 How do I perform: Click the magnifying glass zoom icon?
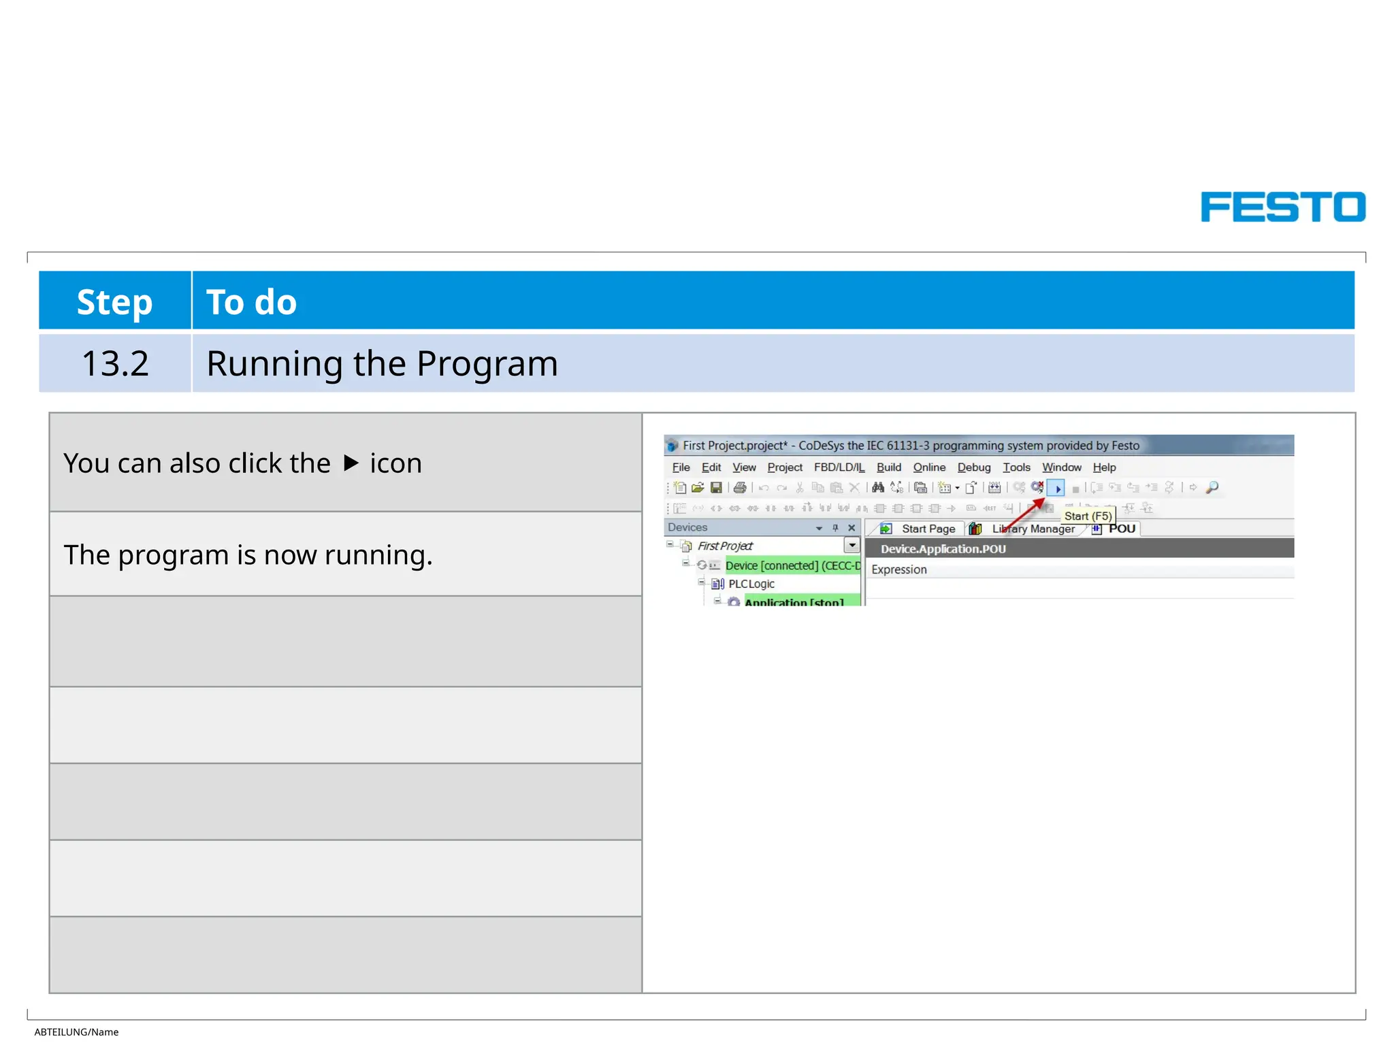[1212, 488]
